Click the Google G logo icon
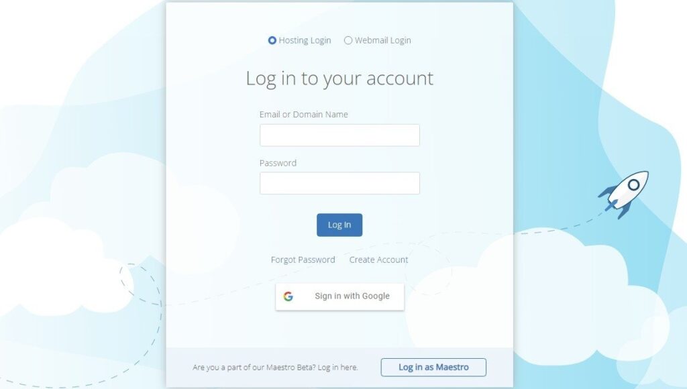This screenshot has width=687, height=389. (288, 296)
